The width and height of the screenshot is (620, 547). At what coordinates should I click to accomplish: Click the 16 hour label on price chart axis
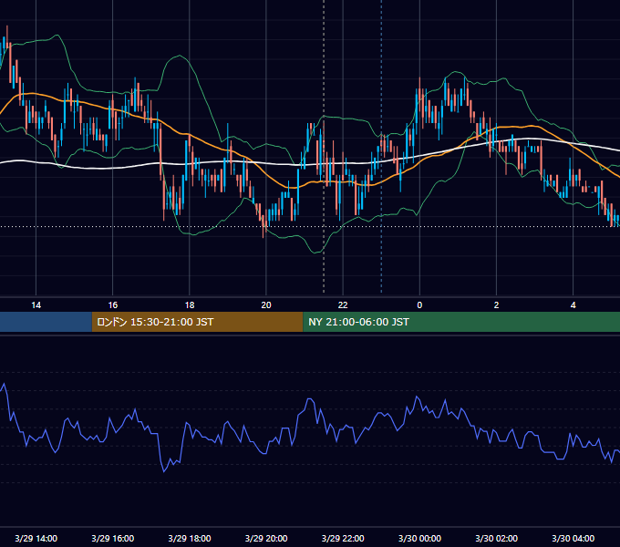113,305
